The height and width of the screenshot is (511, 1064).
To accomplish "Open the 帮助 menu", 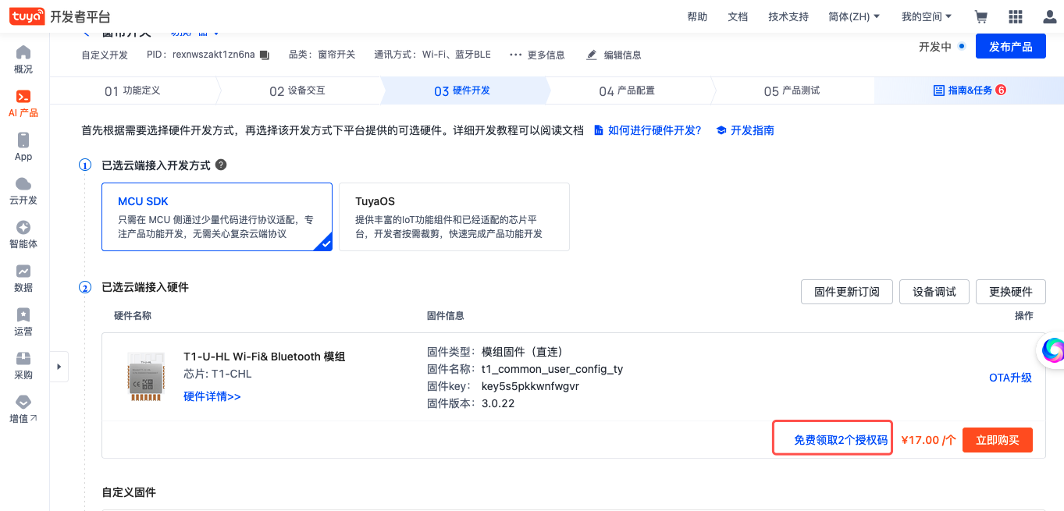I will click(x=697, y=16).
